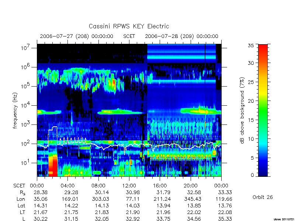Click the Lon value "169.01"
Screen dimensions: 295x221
70,199
